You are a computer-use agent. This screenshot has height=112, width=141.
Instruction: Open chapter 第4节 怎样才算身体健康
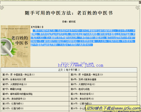coord(83,79)
